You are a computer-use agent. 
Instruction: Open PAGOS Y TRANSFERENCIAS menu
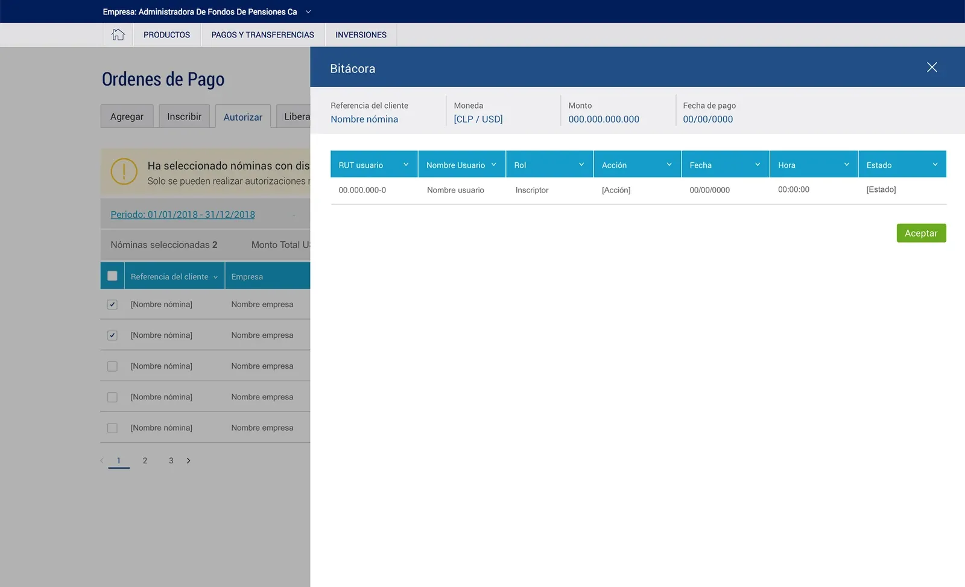point(262,34)
